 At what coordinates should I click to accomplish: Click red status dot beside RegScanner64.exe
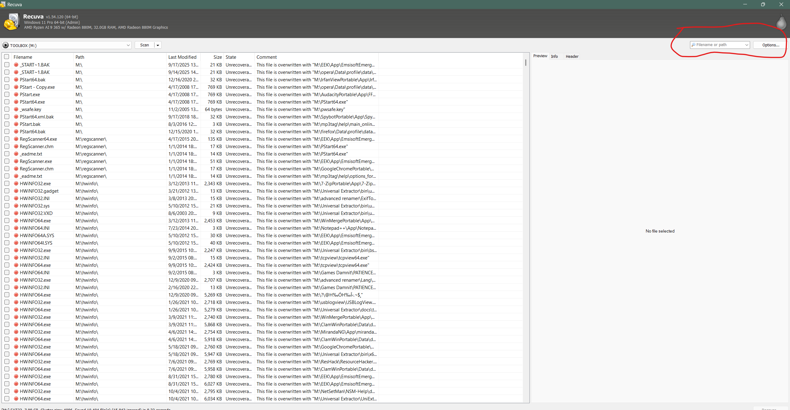[16, 139]
